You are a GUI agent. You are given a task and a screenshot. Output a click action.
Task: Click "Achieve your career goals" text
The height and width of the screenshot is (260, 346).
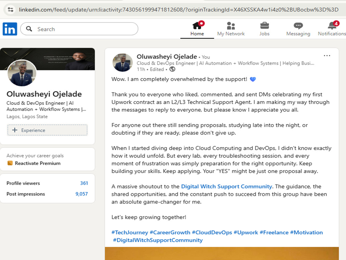pos(35,156)
